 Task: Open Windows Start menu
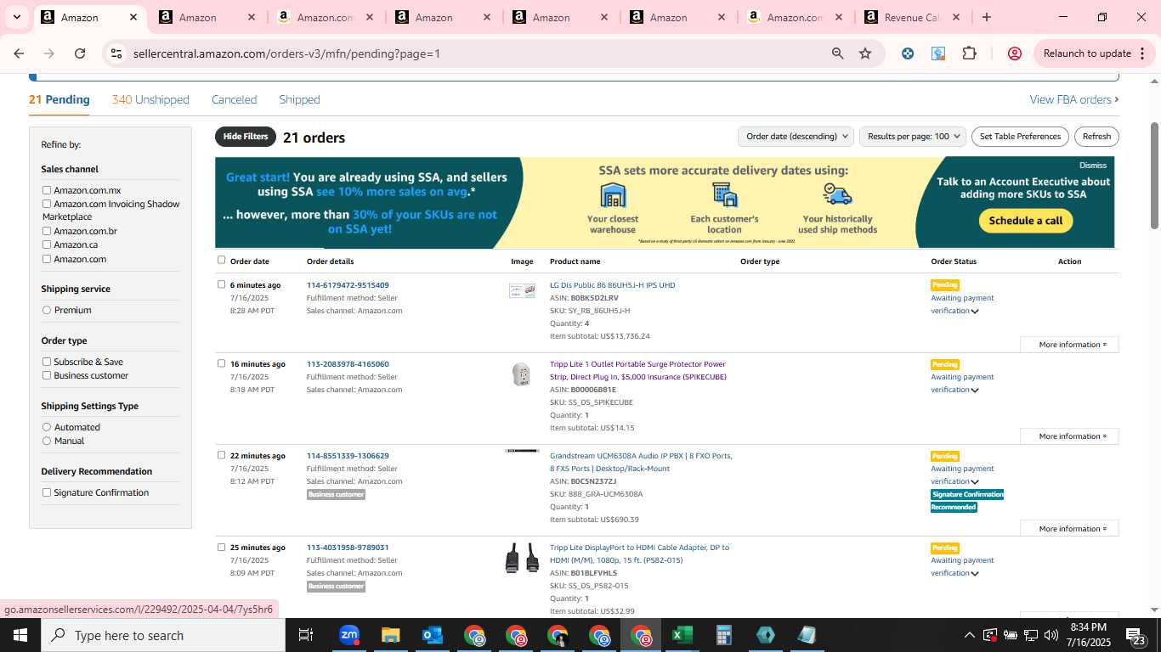(x=20, y=635)
